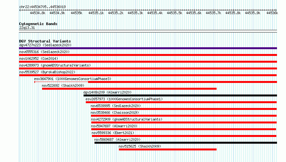Screen dimensions: 286x162
Task: Click the 44536k ruler tick label
Action: [272, 13]
